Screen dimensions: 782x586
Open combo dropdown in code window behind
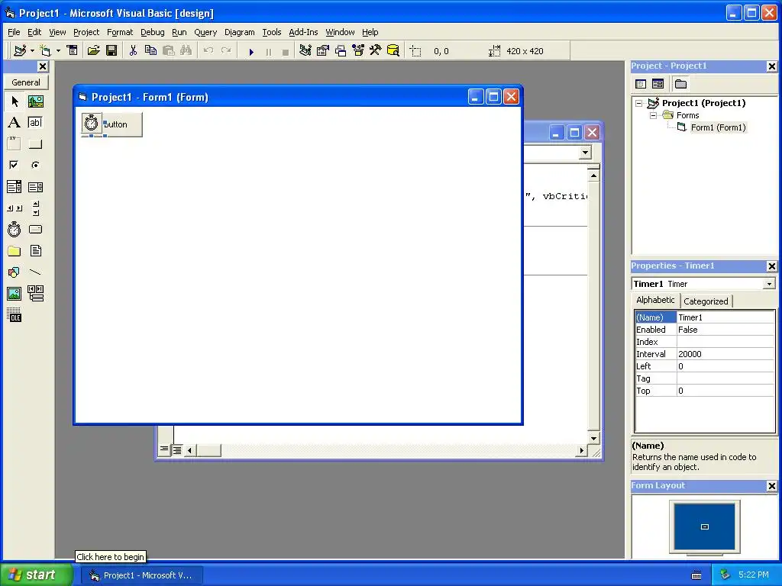(x=585, y=153)
